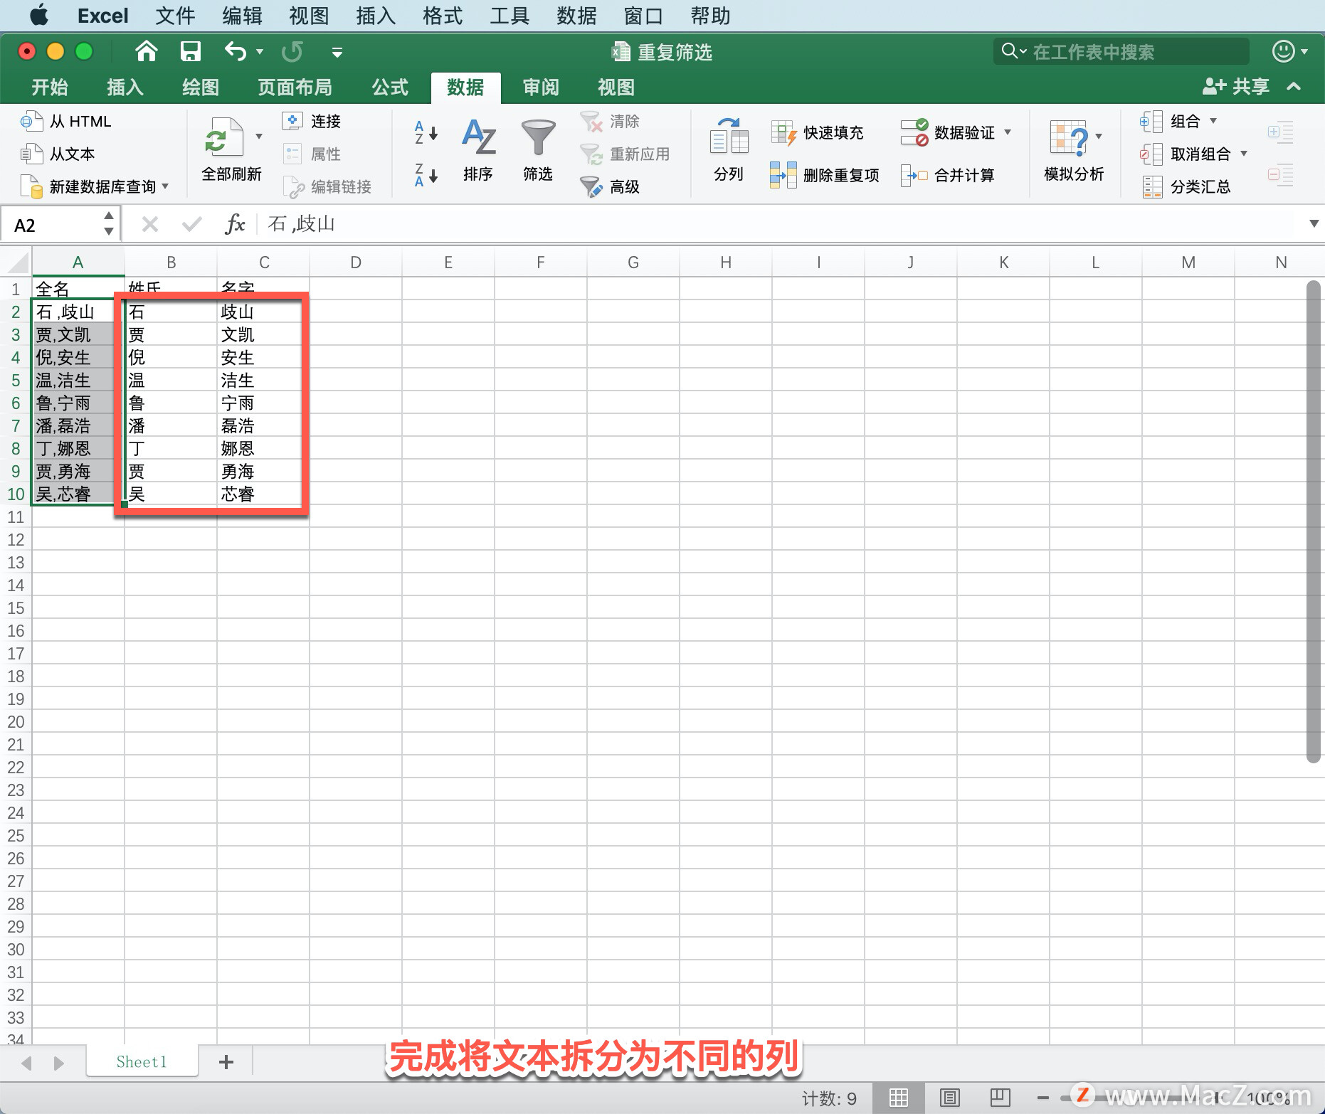This screenshot has width=1325, height=1114.
Task: Click the 分列 text to columns icon
Action: (x=729, y=137)
